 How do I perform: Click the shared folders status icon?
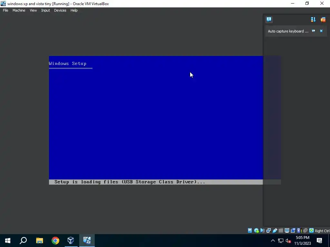tap(281, 231)
